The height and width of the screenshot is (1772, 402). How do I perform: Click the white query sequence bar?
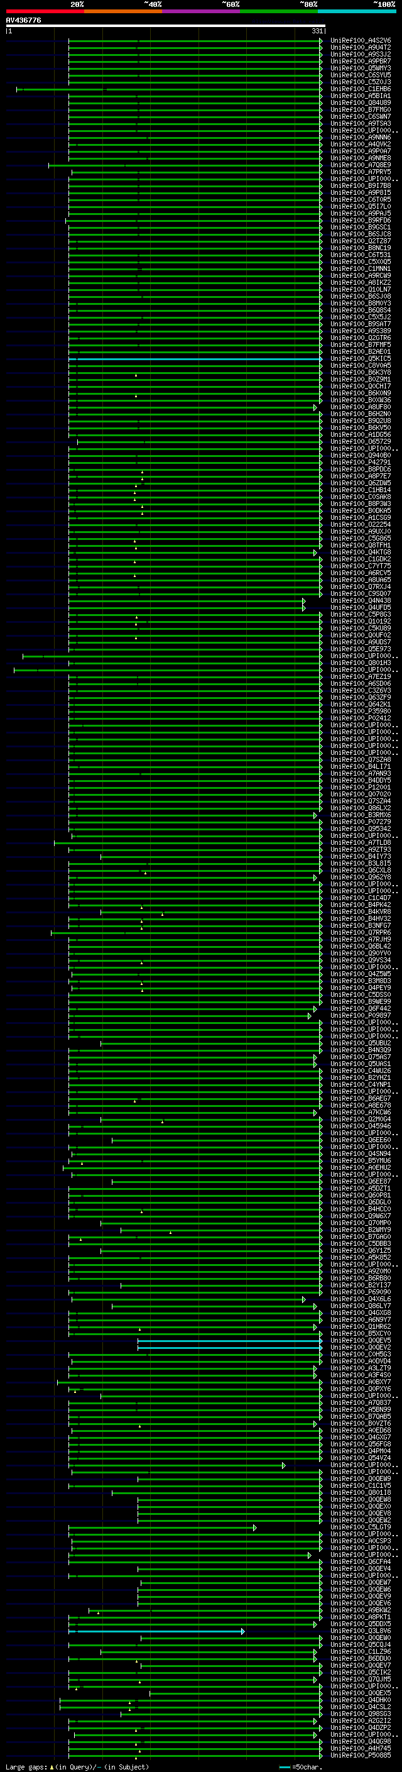(x=166, y=26)
